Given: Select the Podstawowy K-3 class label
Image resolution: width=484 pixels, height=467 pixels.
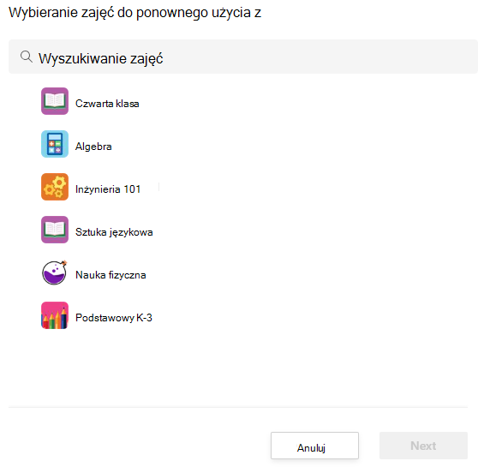Looking at the screenshot, I should (x=114, y=318).
